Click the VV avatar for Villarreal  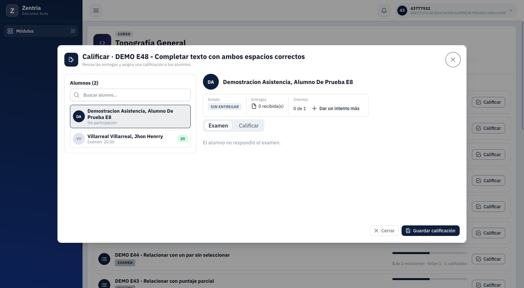(x=79, y=139)
